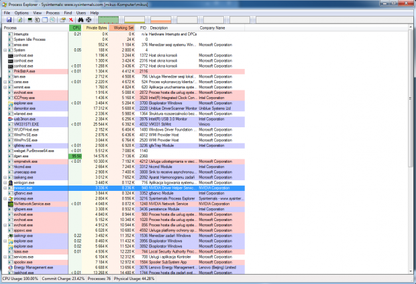The image size is (416, 284).
Task: Click the View DLLs/Handles toolbar icon
Action: pyautogui.click(x=52, y=20)
